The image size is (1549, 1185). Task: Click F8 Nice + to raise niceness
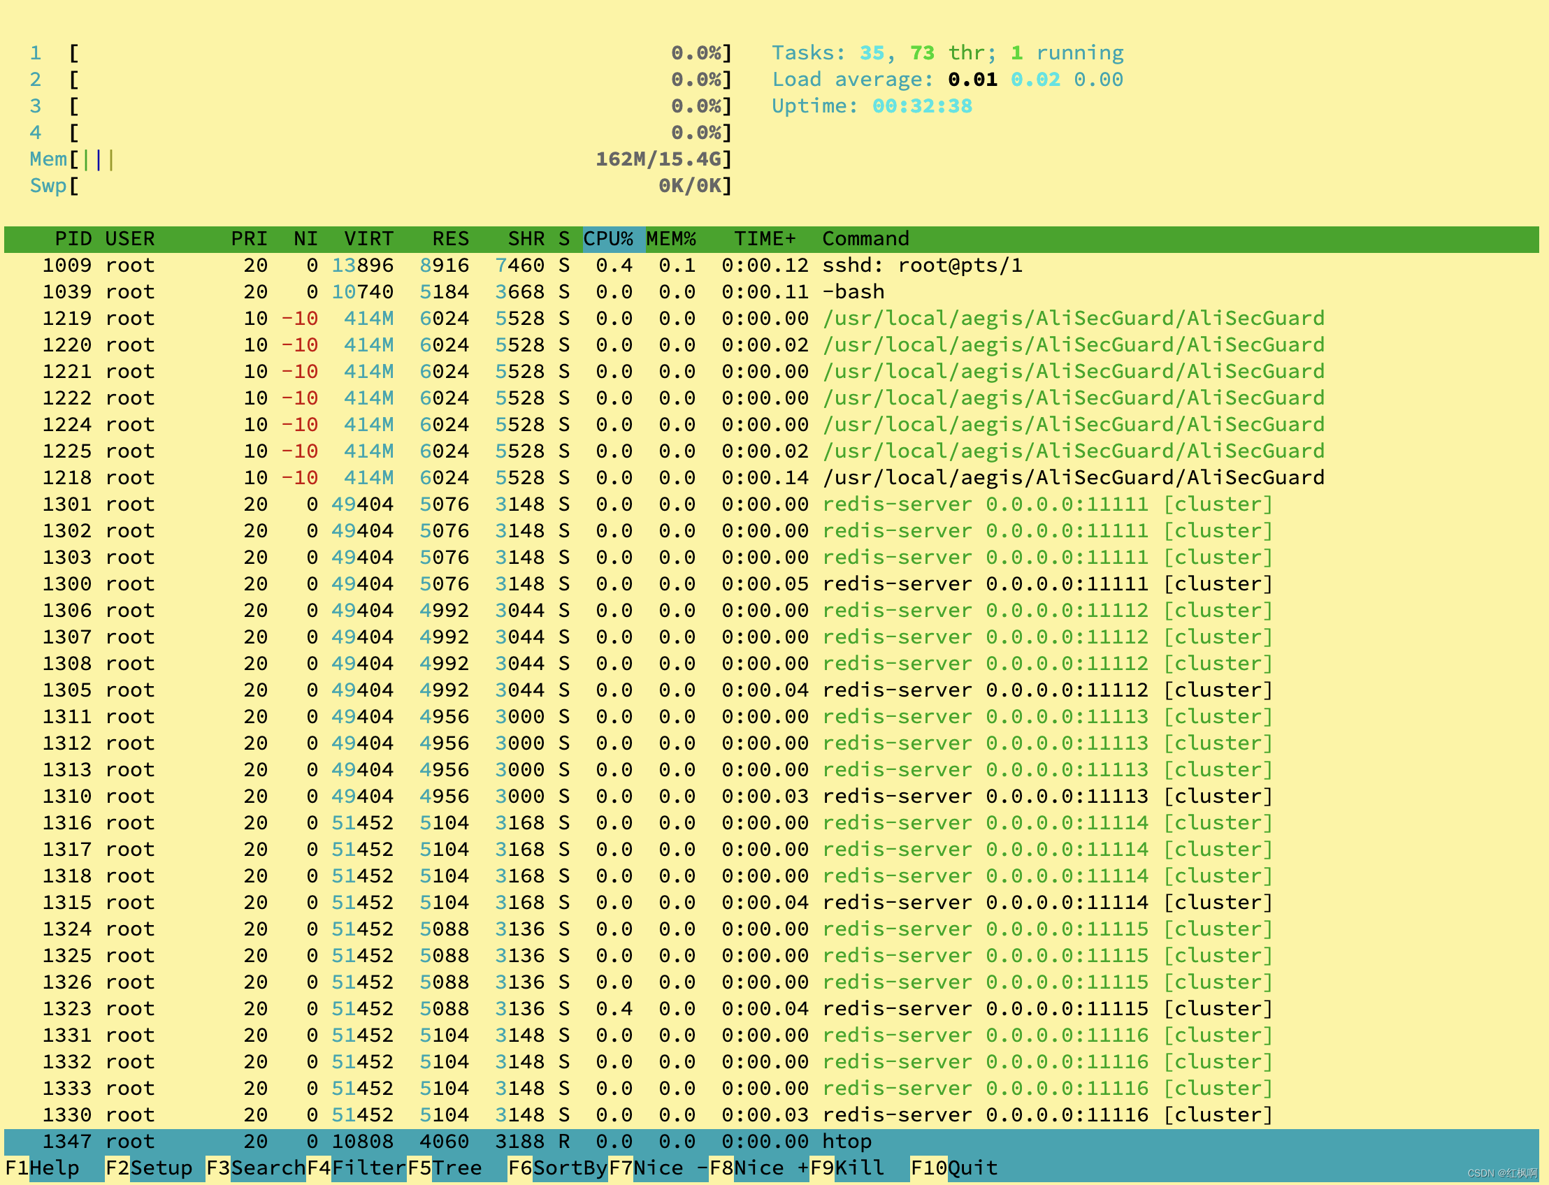759,1168
